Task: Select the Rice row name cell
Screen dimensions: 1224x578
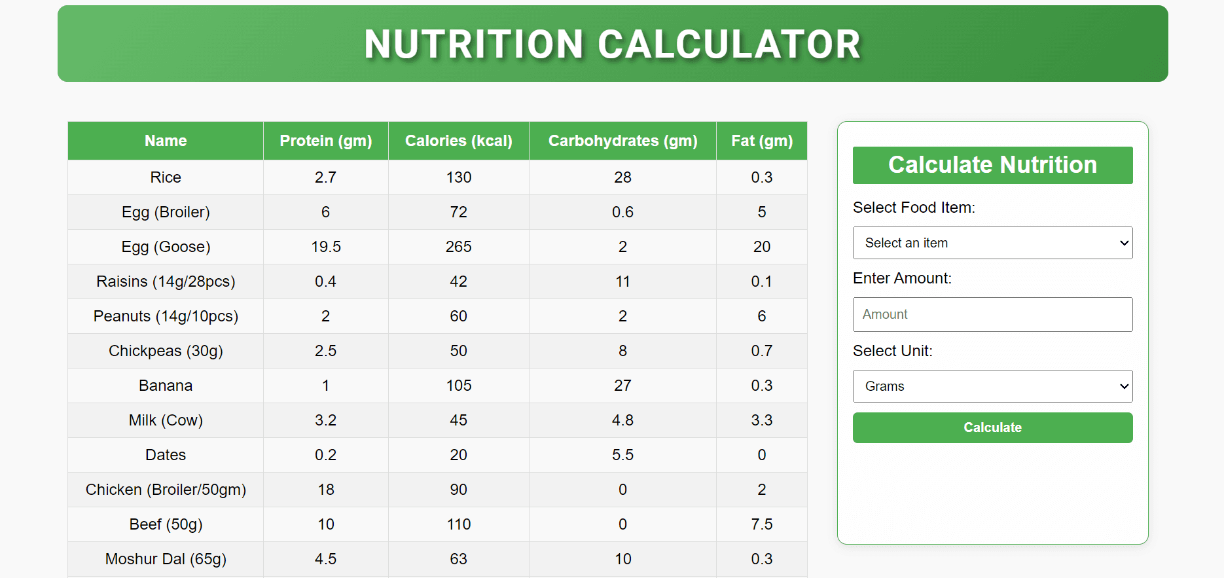Action: pyautogui.click(x=166, y=177)
